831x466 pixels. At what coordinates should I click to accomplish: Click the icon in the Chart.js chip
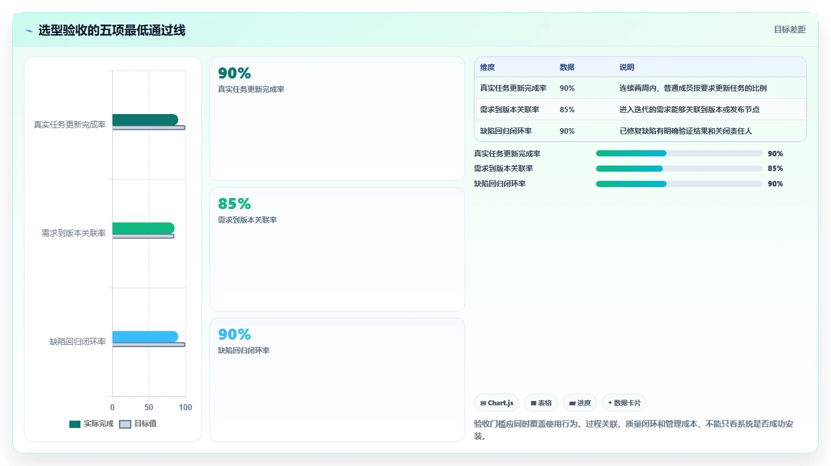pos(483,403)
